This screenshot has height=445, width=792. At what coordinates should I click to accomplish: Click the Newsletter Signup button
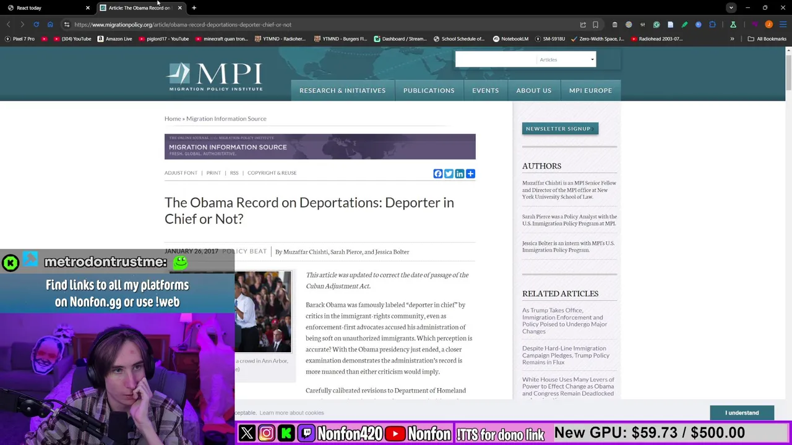click(560, 129)
